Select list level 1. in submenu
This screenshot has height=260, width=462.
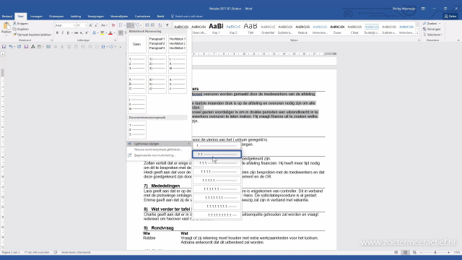click(x=217, y=146)
